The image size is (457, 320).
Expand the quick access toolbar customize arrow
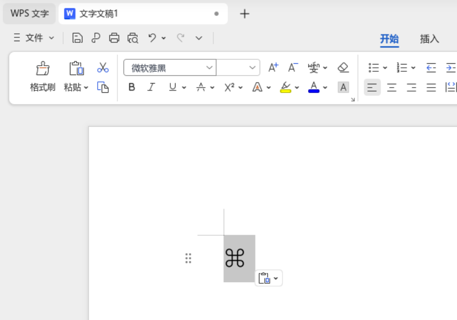pyautogui.click(x=199, y=38)
